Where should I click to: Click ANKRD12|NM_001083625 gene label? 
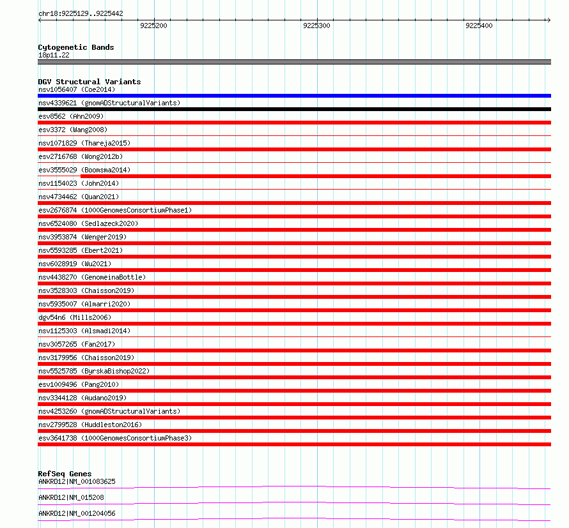(x=77, y=481)
